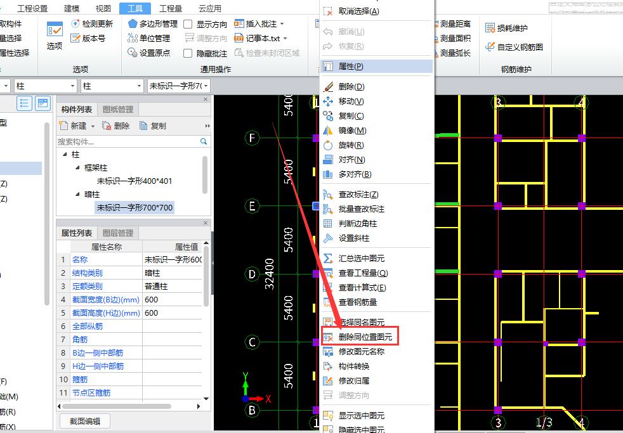The height and width of the screenshot is (433, 623).
Task: Click 结构类别 value 暗柱
Action: [173, 273]
